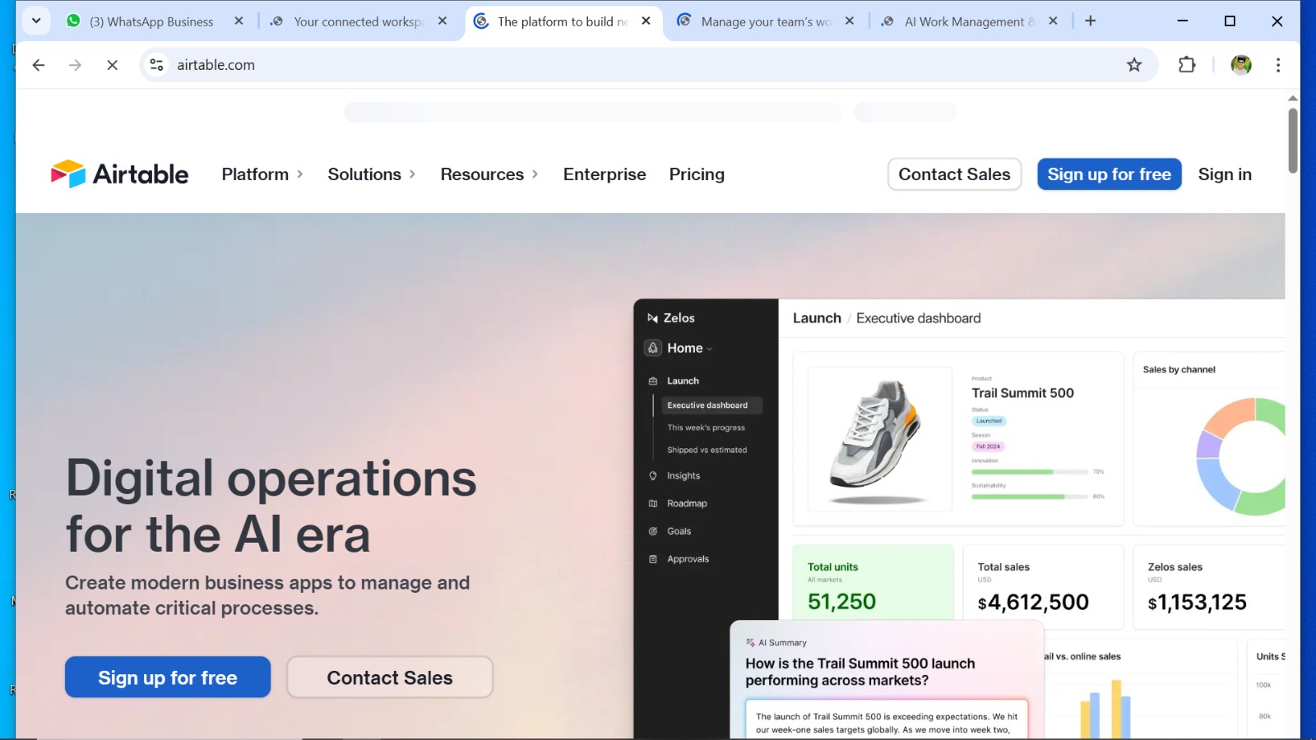Screen dimensions: 1316x740
Task: Click the browser forward arrow
Action: (75, 65)
